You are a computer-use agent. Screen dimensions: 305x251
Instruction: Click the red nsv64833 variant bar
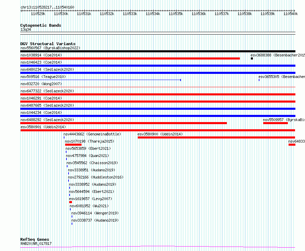(292, 145)
